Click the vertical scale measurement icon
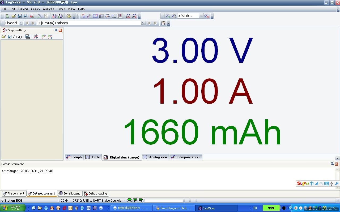The image size is (340, 212). 120,16
